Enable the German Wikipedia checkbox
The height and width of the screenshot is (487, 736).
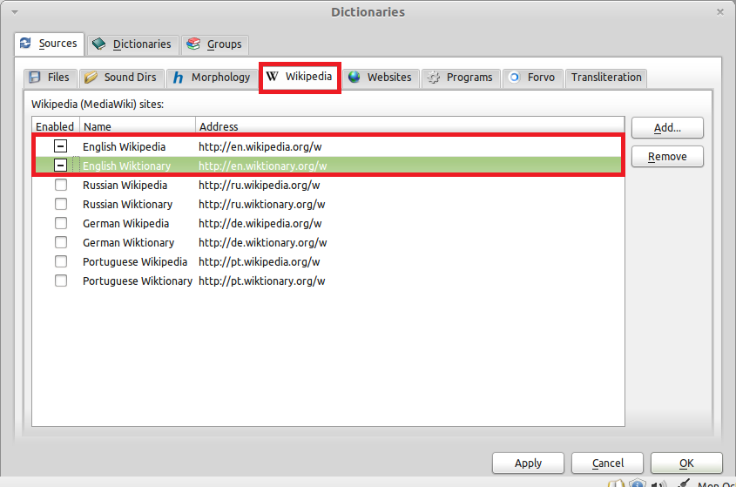pos(61,223)
